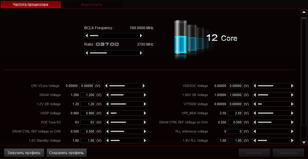Click VDDSOC Voltage input field

[x=235, y=86]
